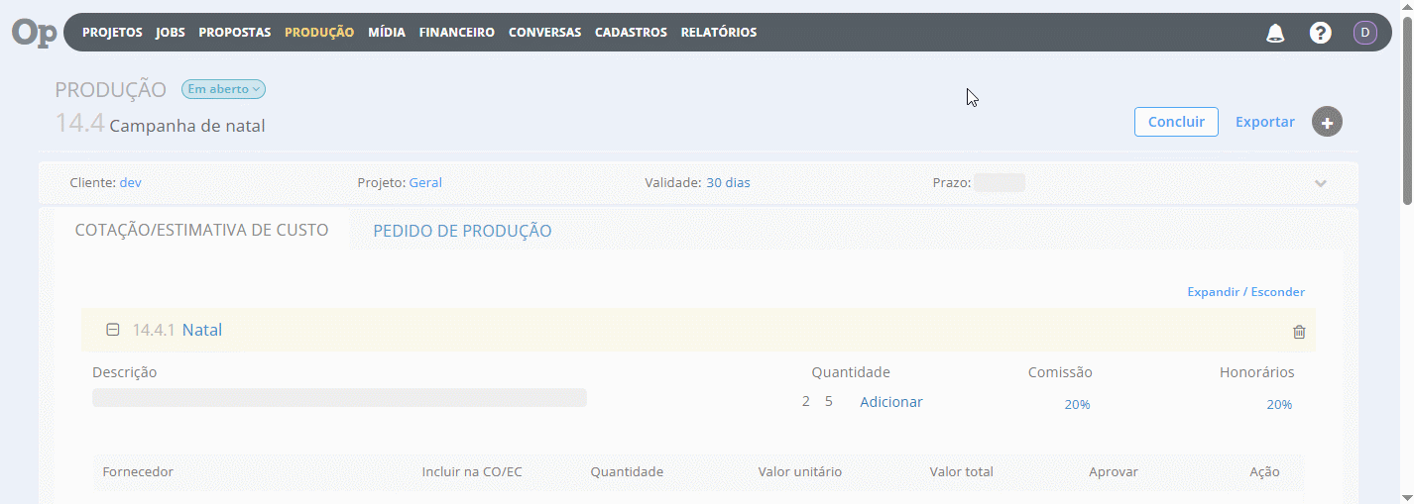Screen dimensions: 1414x504
Task: Open the Em aberto status dropdown
Action: (x=223, y=89)
